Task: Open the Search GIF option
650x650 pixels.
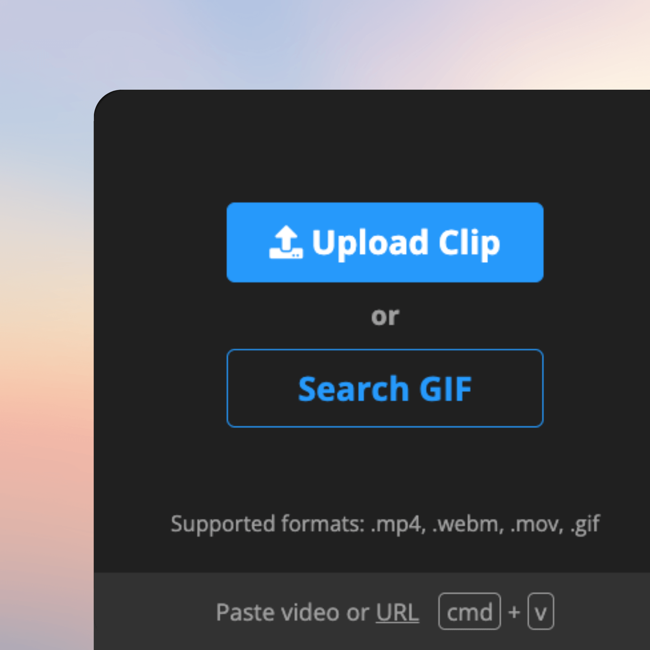Action: click(x=385, y=388)
